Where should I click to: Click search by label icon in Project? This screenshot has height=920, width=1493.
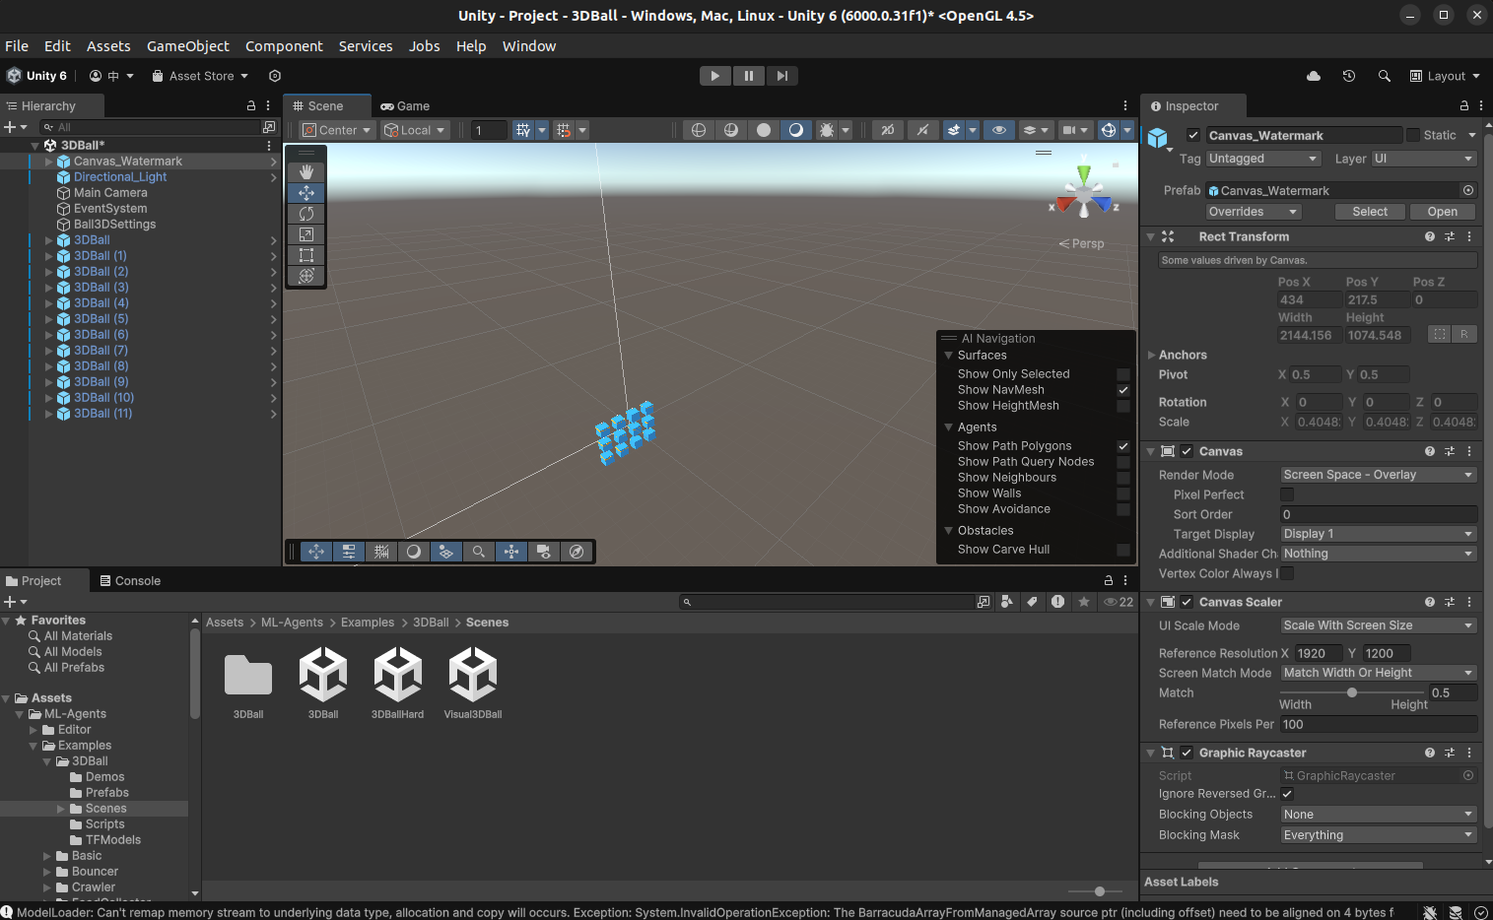(x=1032, y=602)
